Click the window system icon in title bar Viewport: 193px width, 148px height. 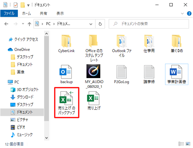pyautogui.click(x=5, y=5)
